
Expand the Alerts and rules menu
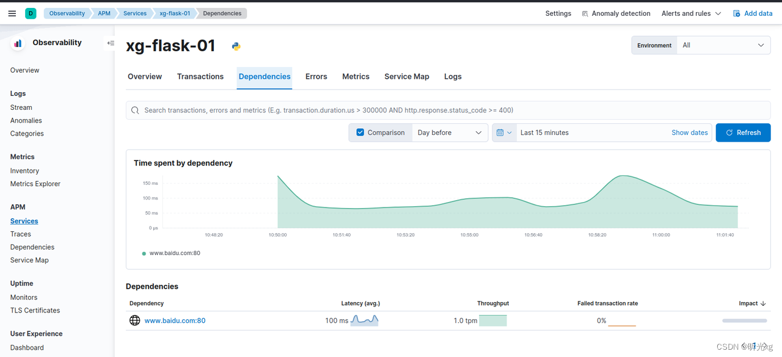[x=691, y=13]
